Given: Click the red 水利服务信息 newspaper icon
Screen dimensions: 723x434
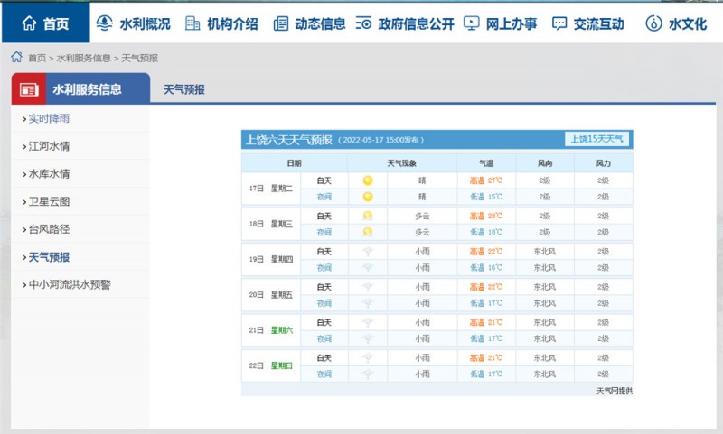Looking at the screenshot, I should (29, 89).
